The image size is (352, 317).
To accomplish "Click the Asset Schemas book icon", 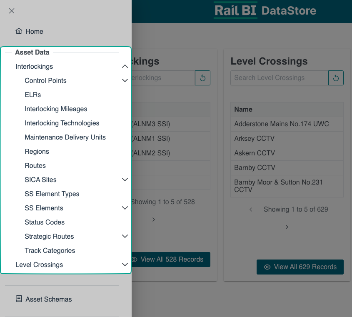I will tap(19, 299).
